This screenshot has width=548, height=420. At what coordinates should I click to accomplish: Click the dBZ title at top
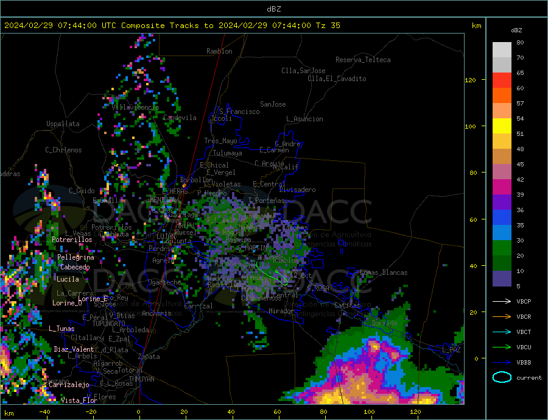click(x=273, y=9)
